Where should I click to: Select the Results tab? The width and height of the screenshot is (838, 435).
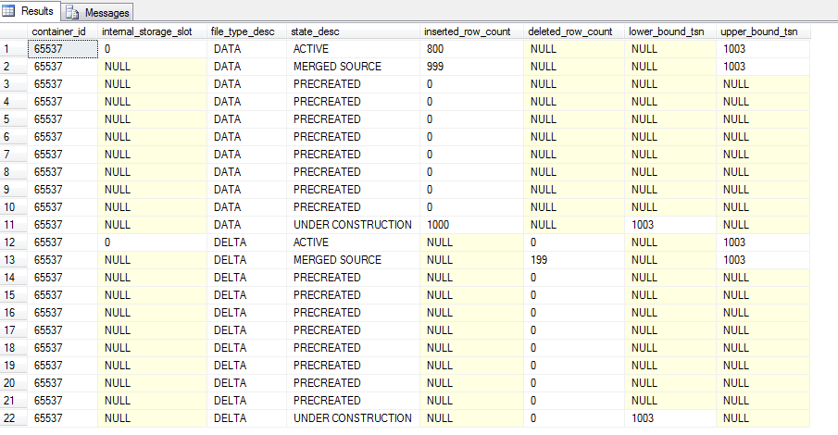pyautogui.click(x=34, y=12)
